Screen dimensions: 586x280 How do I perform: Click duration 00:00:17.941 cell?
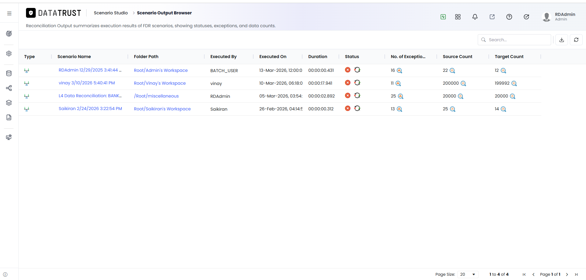[320, 83]
